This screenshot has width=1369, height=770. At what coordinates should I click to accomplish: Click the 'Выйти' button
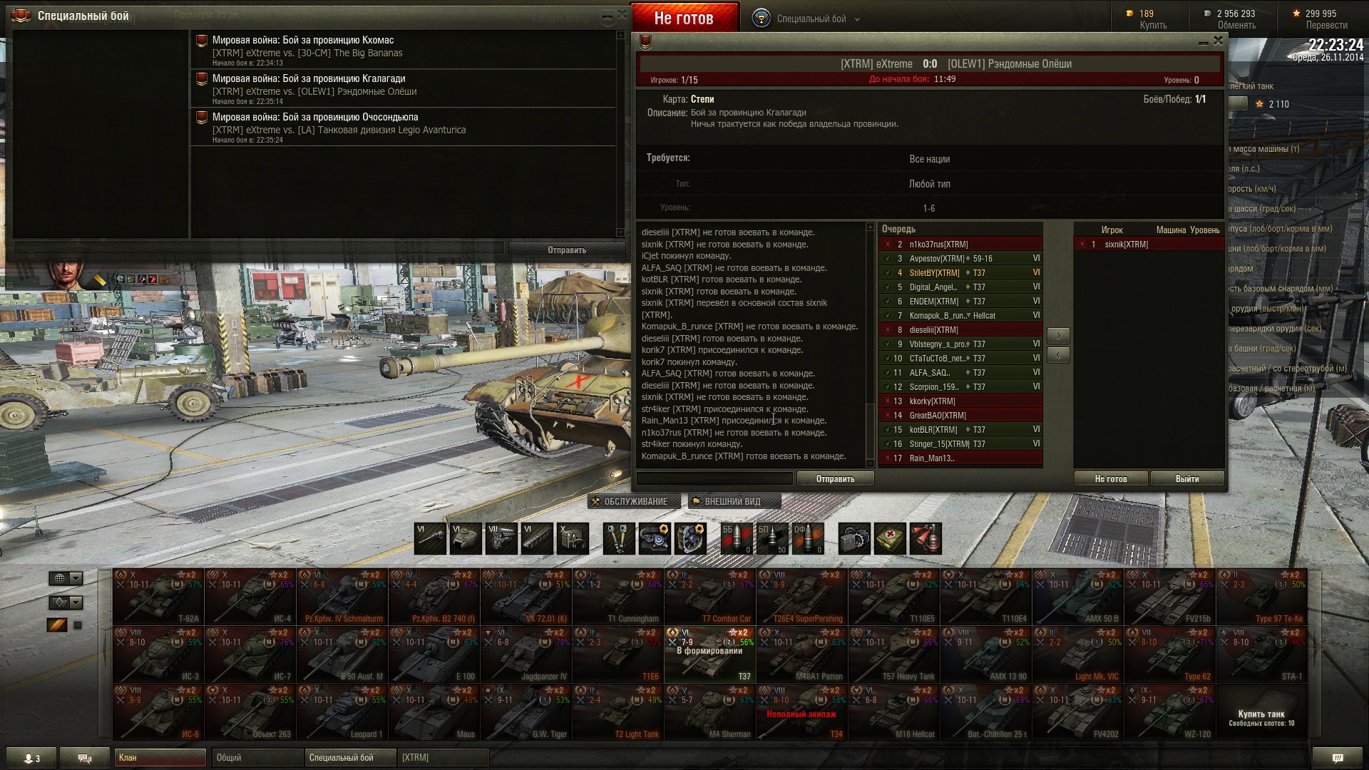[1186, 479]
